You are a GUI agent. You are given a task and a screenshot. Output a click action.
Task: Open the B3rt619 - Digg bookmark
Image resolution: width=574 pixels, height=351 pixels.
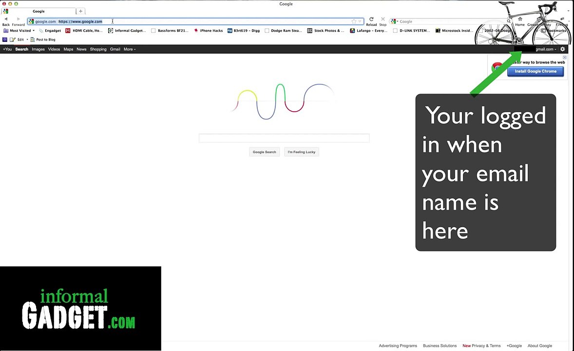244,31
